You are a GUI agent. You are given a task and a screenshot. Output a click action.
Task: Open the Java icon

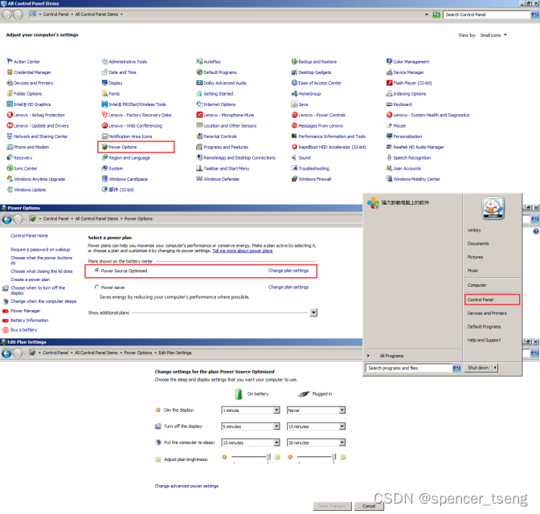point(294,104)
